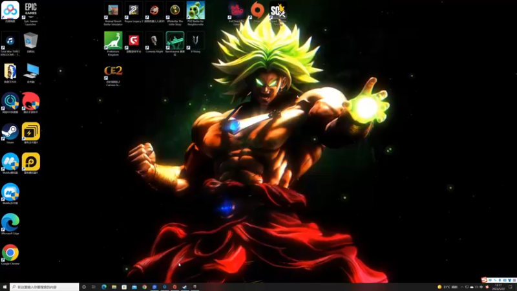The image size is (517, 291).
Task: Open Google Chrome desktop shortcut
Action: click(x=10, y=254)
